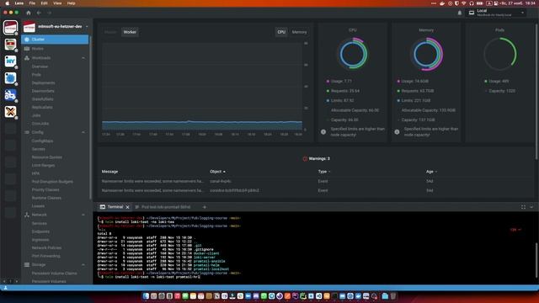539x303 pixels.
Task: Switch node metrics to Master
Action: 110,32
